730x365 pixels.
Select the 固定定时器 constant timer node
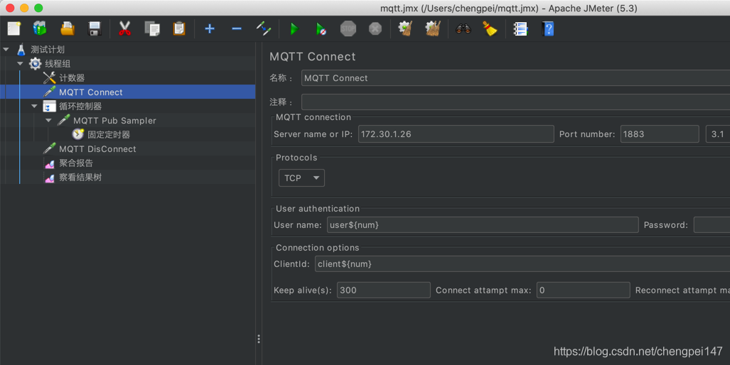pos(109,134)
